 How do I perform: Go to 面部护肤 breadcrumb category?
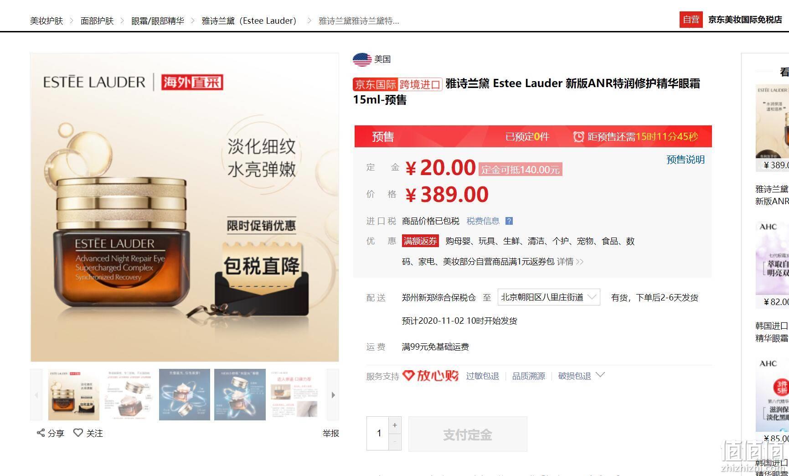tap(97, 21)
